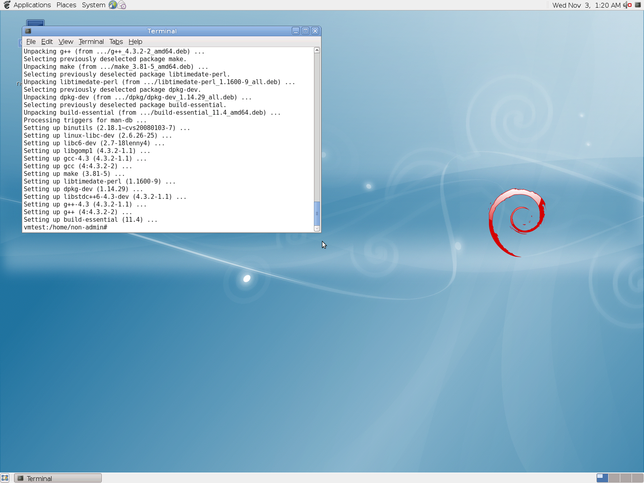The image size is (644, 483).
Task: Switch to the fourth workspace
Action: click(x=637, y=478)
